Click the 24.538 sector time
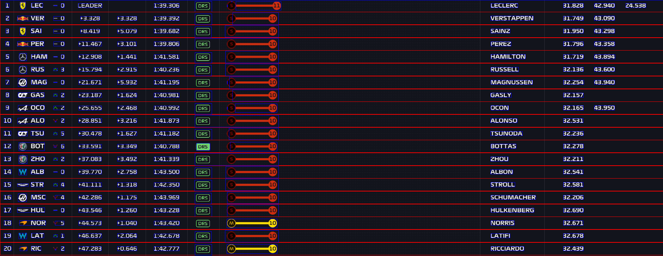Screen dimensions: 663x256 tap(635, 5)
